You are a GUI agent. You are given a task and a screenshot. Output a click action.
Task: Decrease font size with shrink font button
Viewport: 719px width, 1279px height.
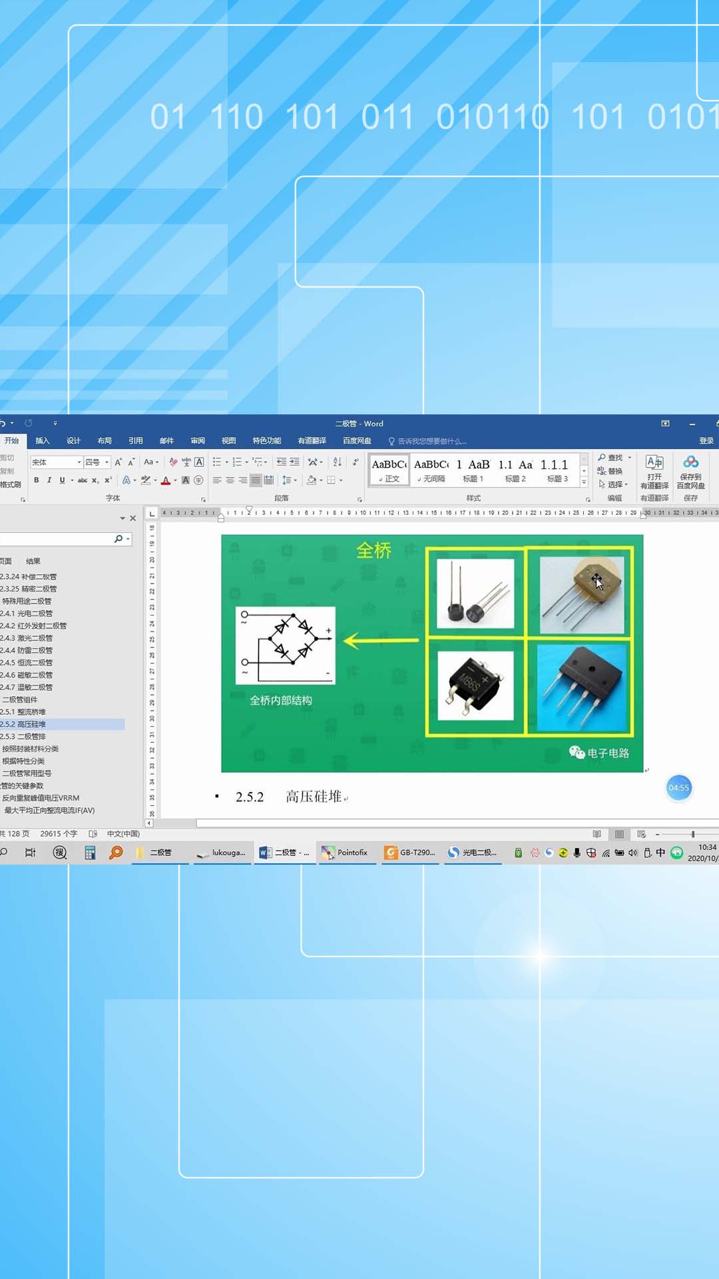coord(131,462)
